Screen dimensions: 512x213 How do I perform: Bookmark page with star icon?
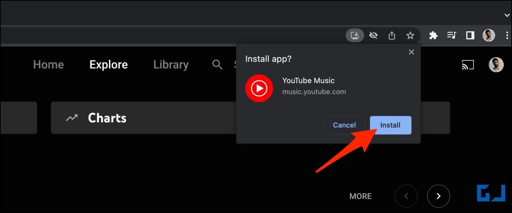[410, 36]
